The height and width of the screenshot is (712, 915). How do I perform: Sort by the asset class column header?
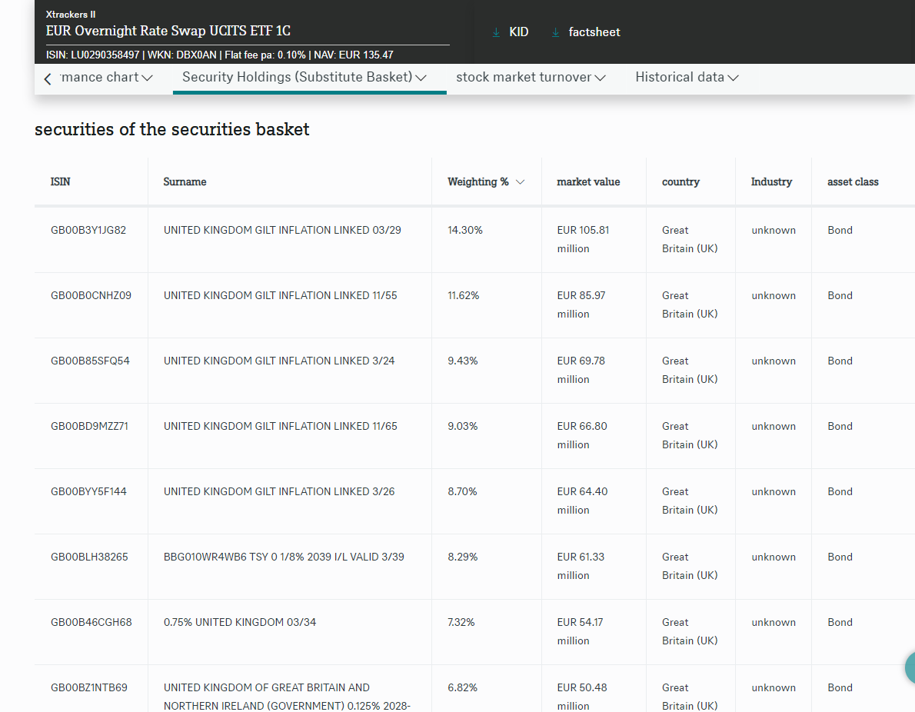coord(853,181)
